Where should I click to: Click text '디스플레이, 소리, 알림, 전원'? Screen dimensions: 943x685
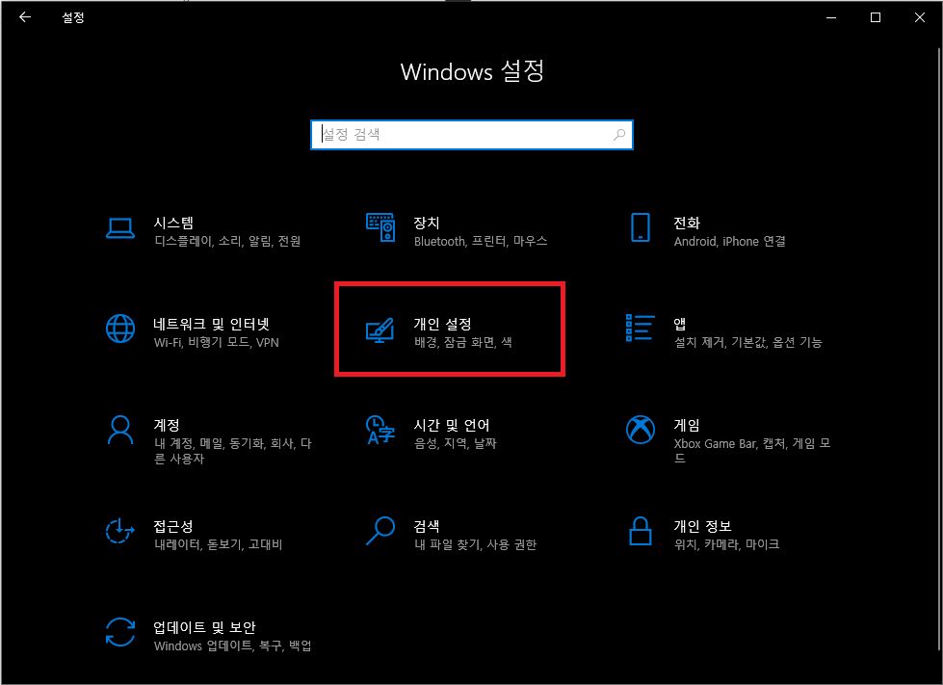click(x=227, y=241)
